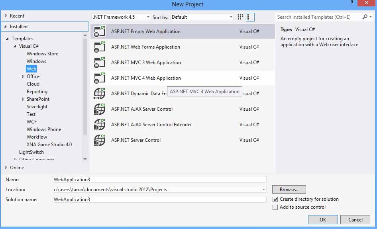Expand the Recent section
377x229 pixels.
click(x=6, y=16)
